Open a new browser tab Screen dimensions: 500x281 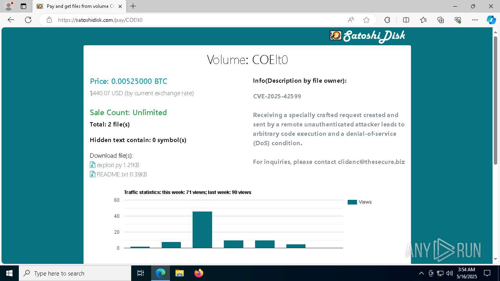[x=133, y=6]
